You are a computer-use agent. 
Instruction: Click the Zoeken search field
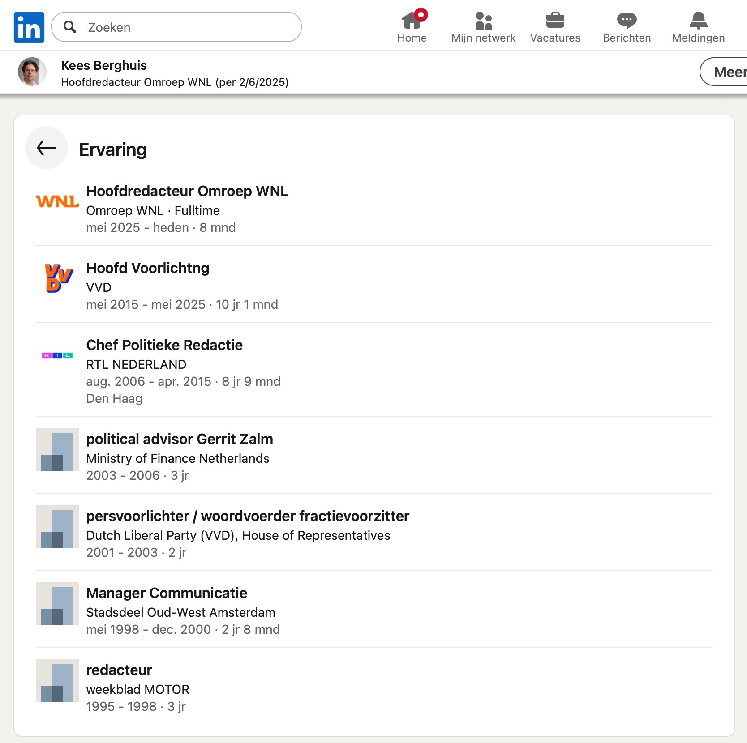pyautogui.click(x=176, y=27)
